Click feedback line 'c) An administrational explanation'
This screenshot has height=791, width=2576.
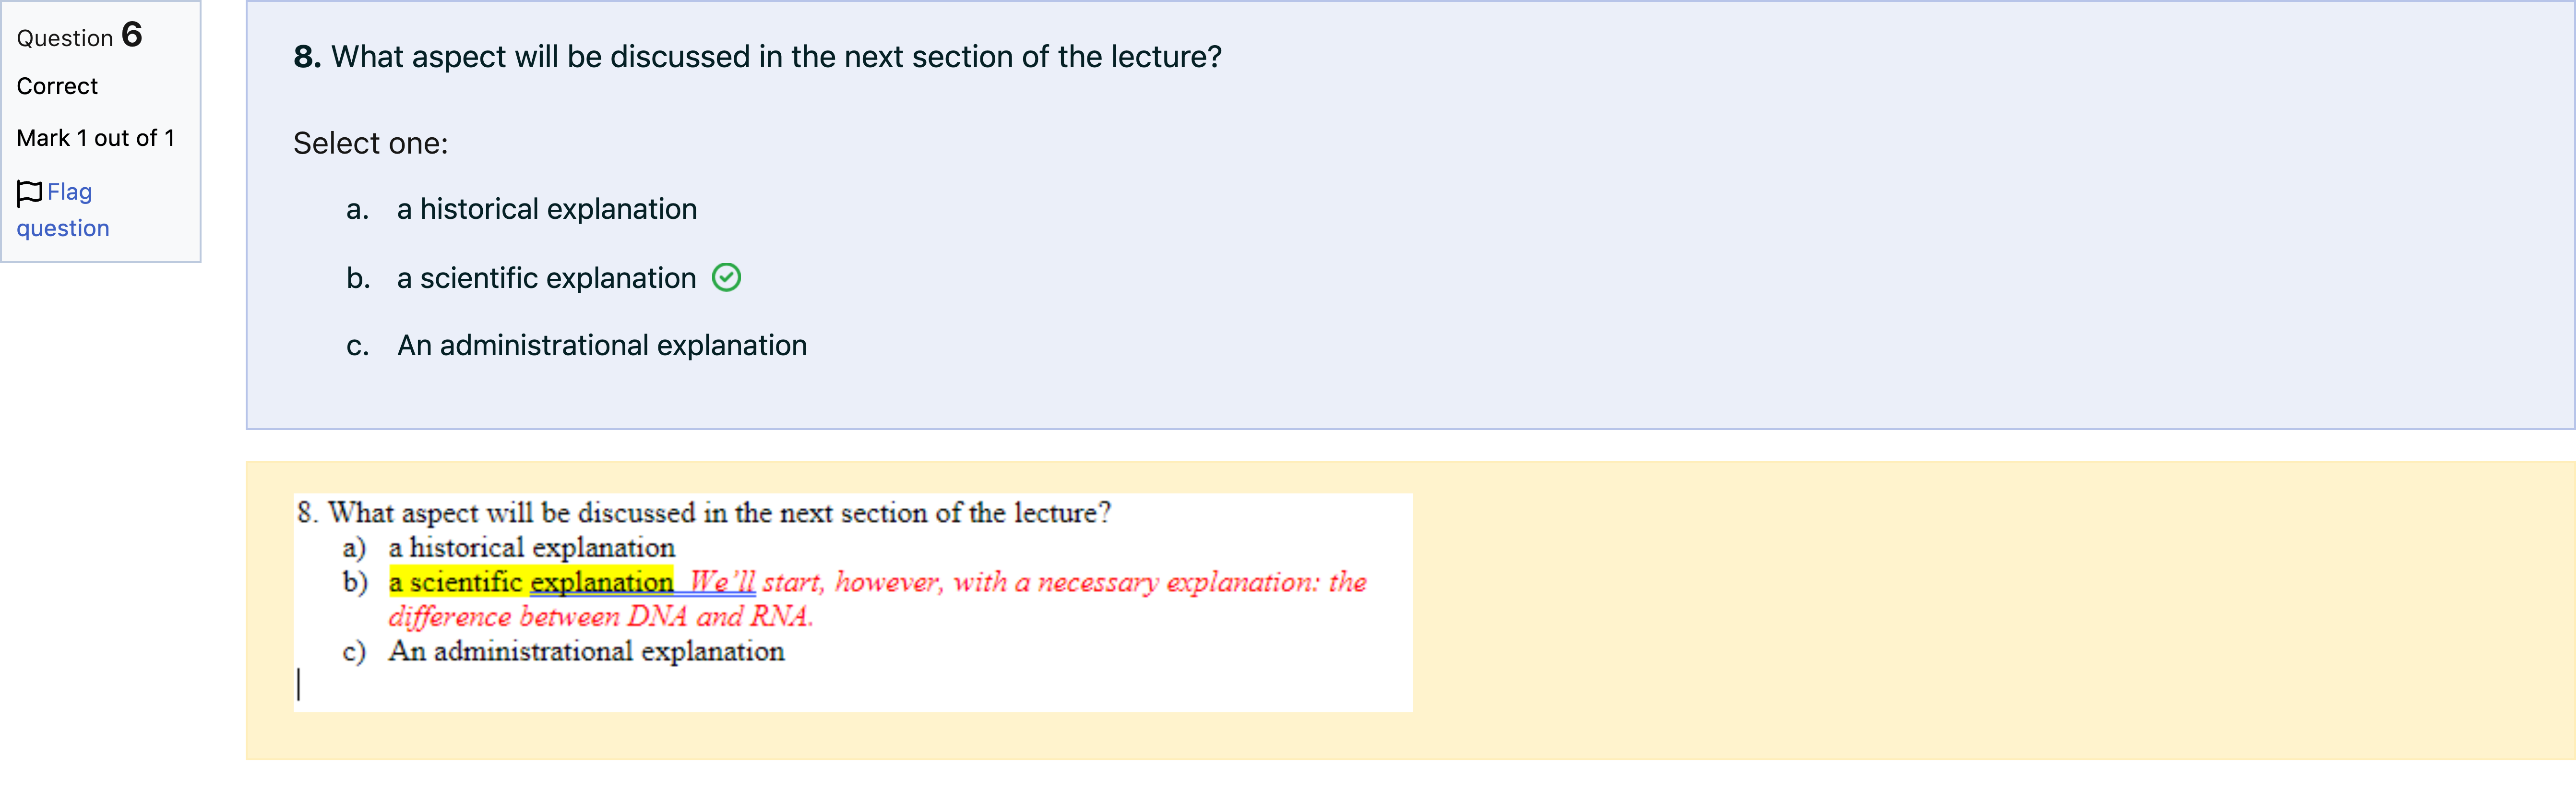[x=563, y=652]
